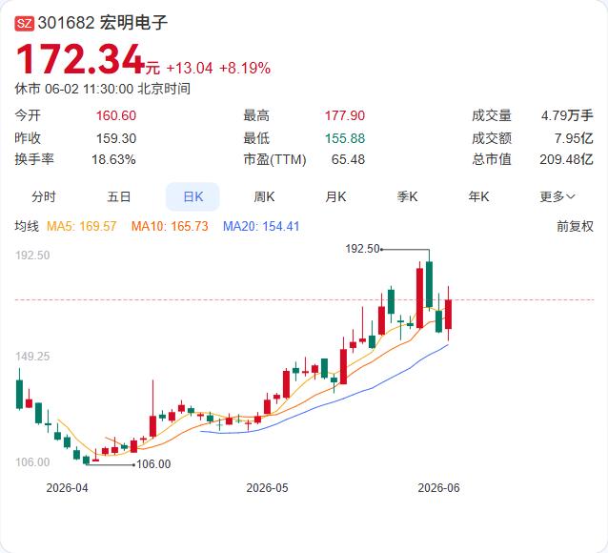Switch to the 季K quarterly tab
608x553 pixels.
(407, 196)
